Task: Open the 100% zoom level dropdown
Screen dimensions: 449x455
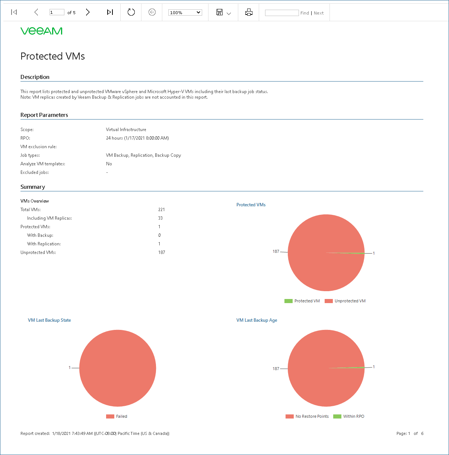Action: click(x=185, y=12)
